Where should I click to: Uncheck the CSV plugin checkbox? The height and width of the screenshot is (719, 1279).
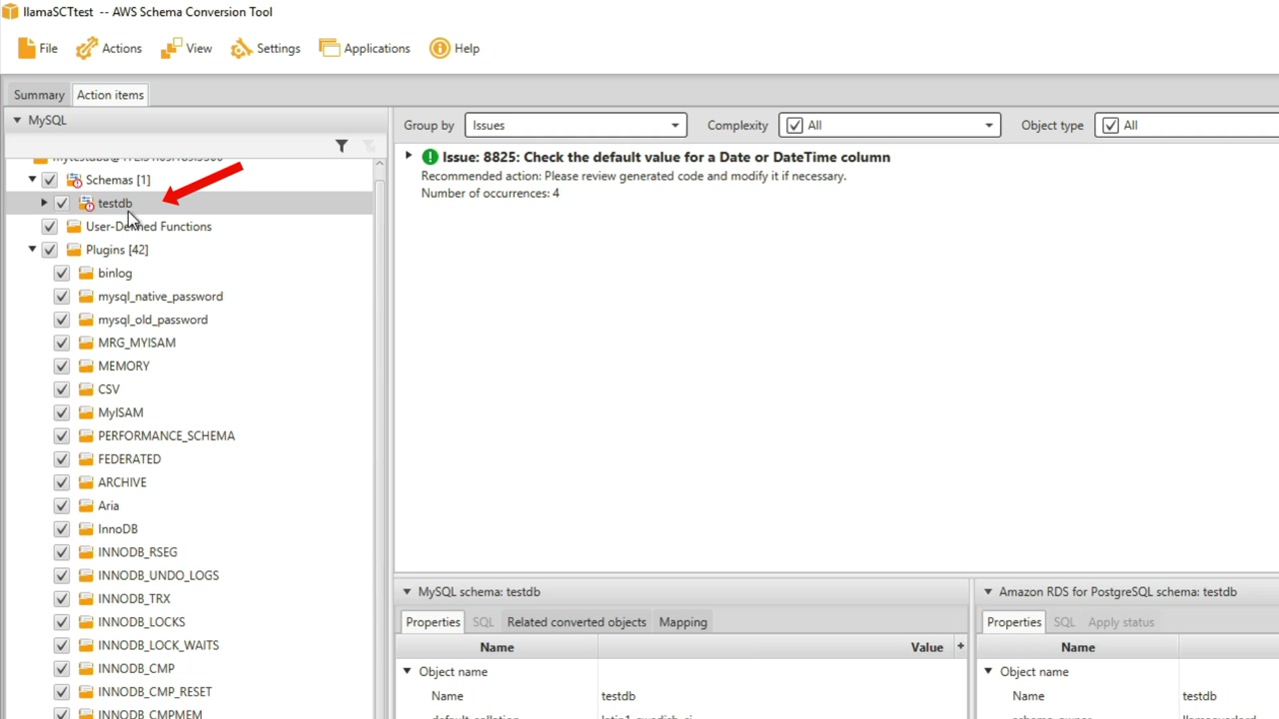click(62, 389)
